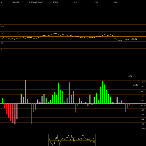Click the MR axis label 20

coord(142,101)
